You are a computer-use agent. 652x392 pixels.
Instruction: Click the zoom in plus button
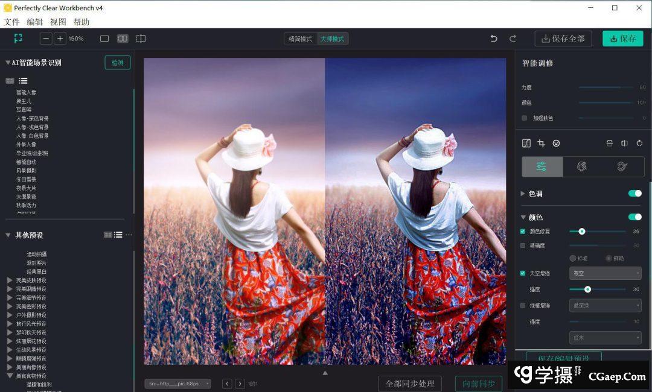60,39
